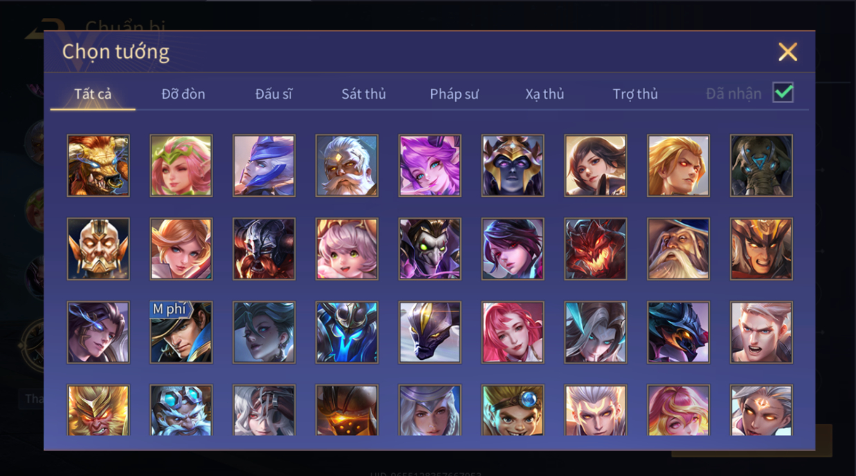The width and height of the screenshot is (856, 476).
Task: Toggle the 'Đã nhận' checkbox
Action: (783, 93)
